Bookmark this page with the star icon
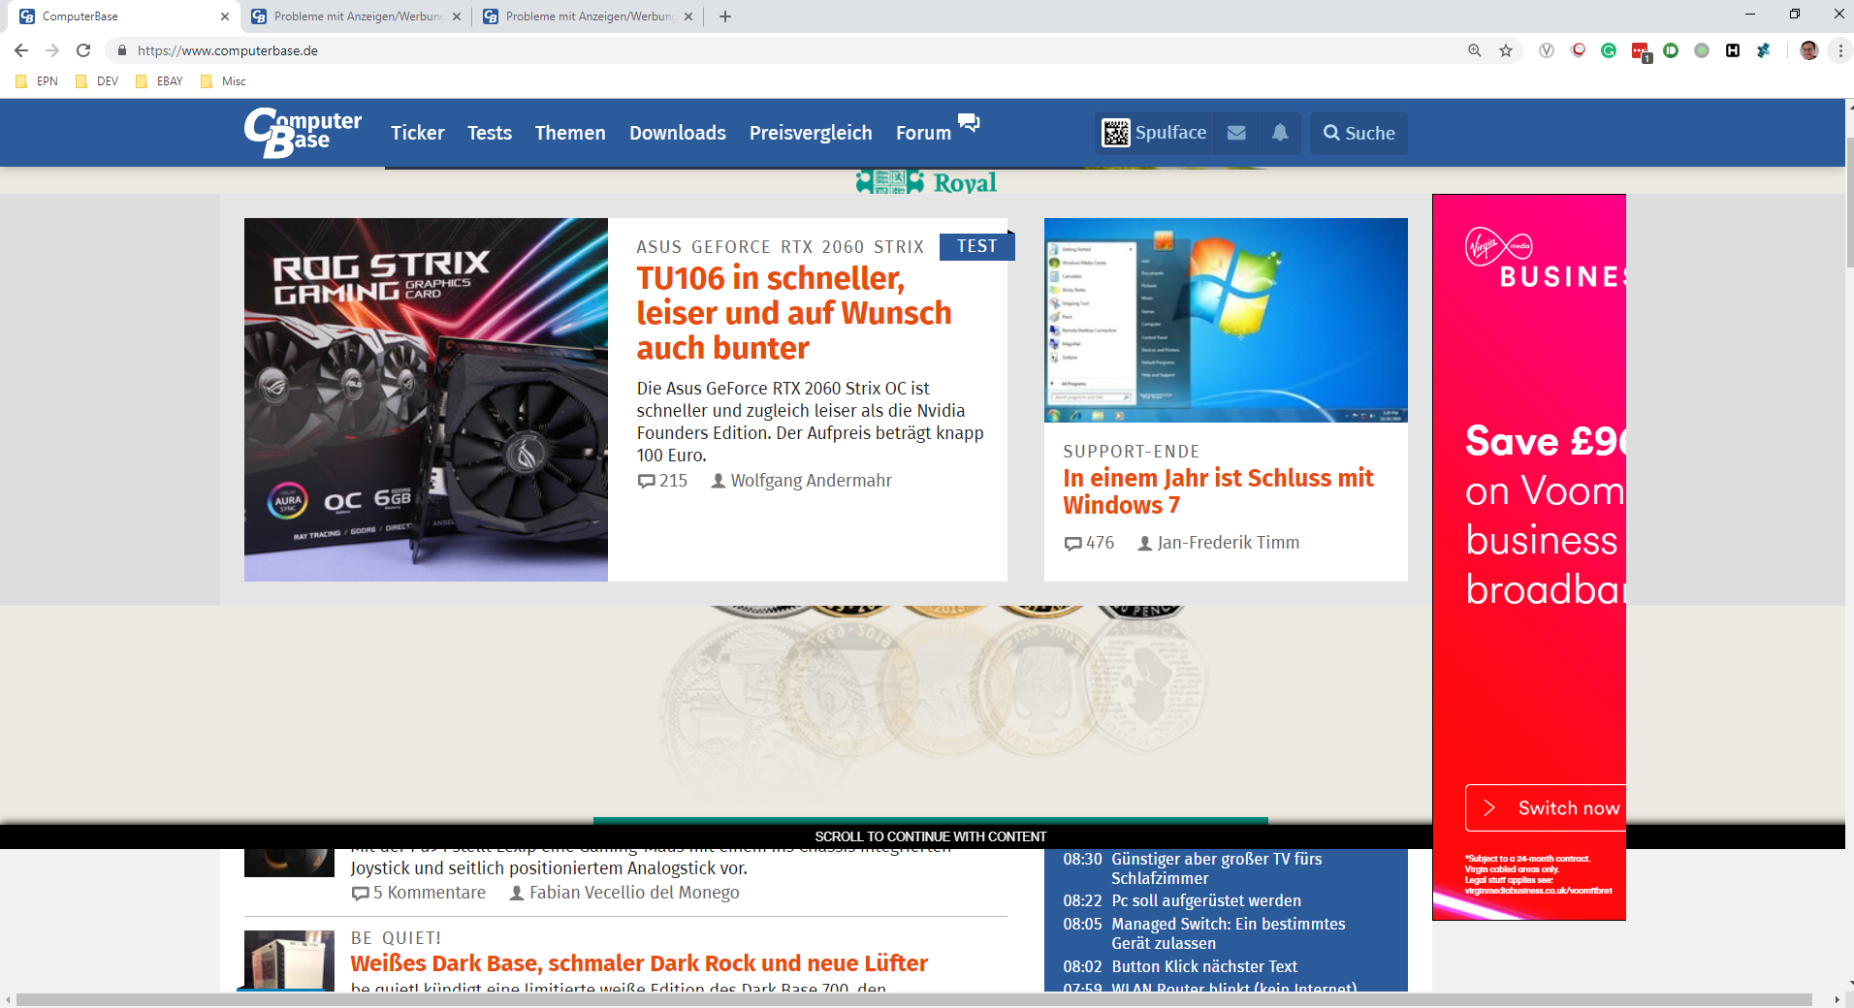 click(x=1506, y=50)
